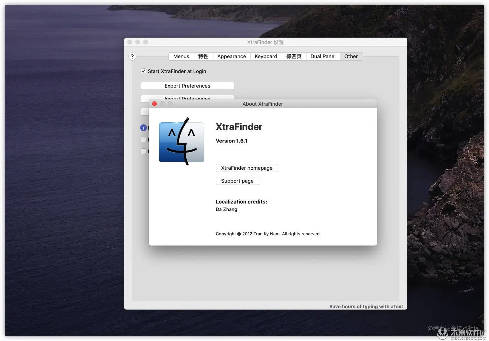This screenshot has height=341, width=489.
Task: Open the Support page
Action: 237,181
